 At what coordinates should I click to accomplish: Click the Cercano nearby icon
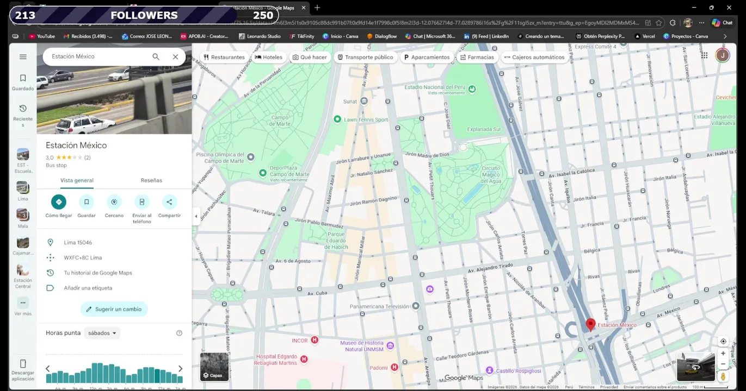[x=114, y=202]
